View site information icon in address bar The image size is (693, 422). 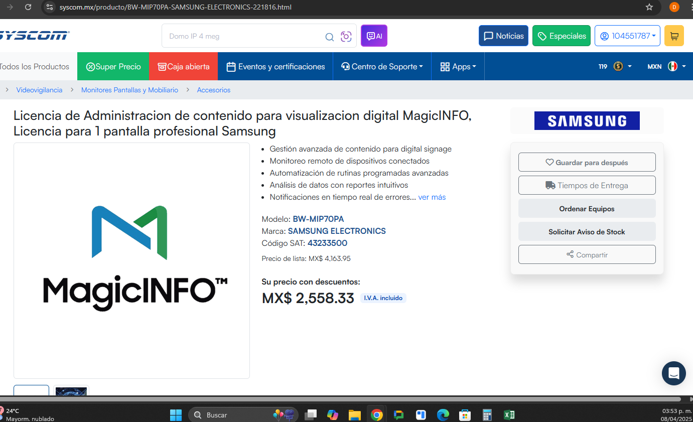(x=49, y=7)
